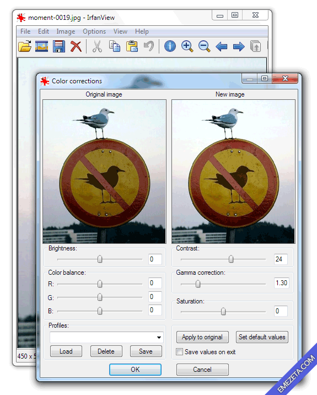Click the Undo arrow icon
This screenshot has width=317, height=395.
tap(149, 46)
